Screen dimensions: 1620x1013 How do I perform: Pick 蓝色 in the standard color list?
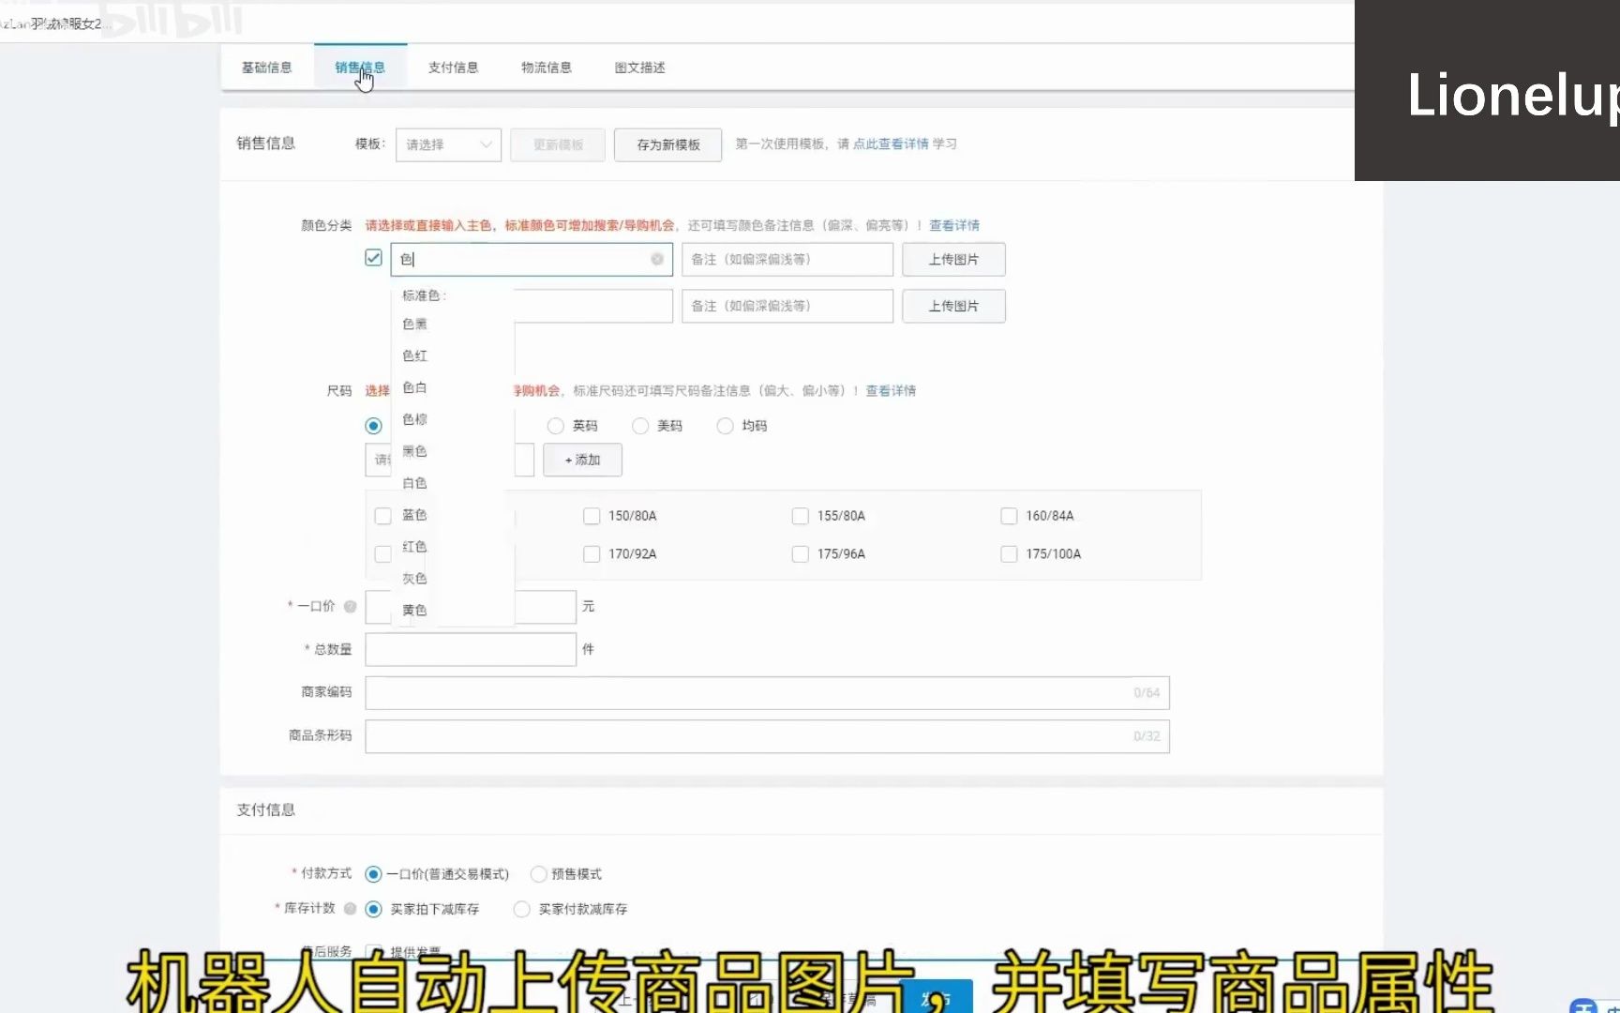414,515
